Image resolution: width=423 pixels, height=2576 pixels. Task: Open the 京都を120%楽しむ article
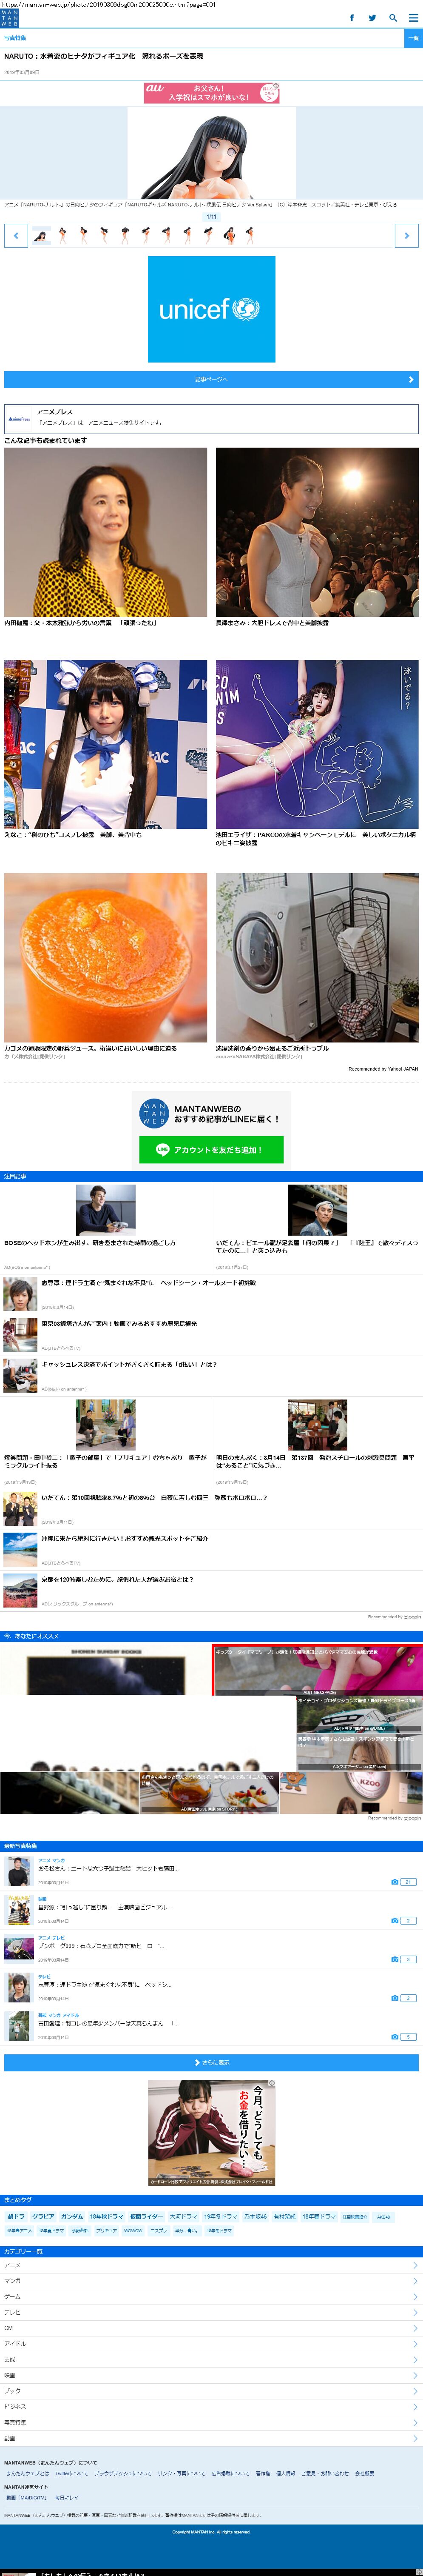pyautogui.click(x=211, y=1591)
